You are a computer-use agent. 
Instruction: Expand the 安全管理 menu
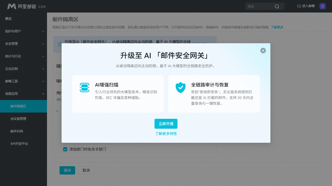pos(23,44)
